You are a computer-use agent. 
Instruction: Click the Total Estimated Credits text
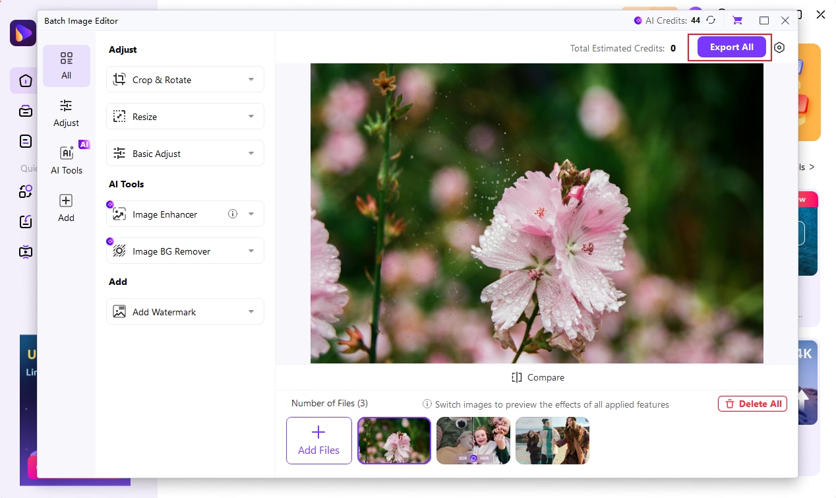[617, 48]
